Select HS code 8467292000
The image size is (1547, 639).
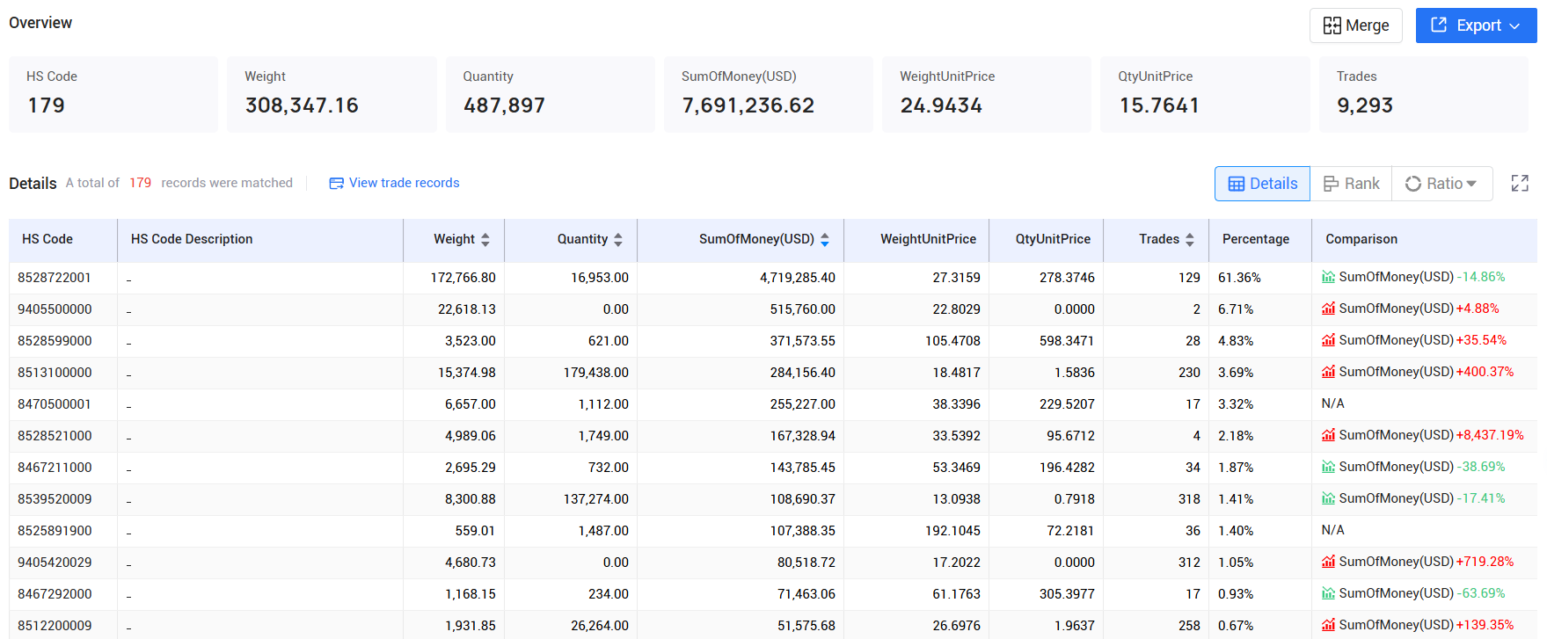coord(55,594)
